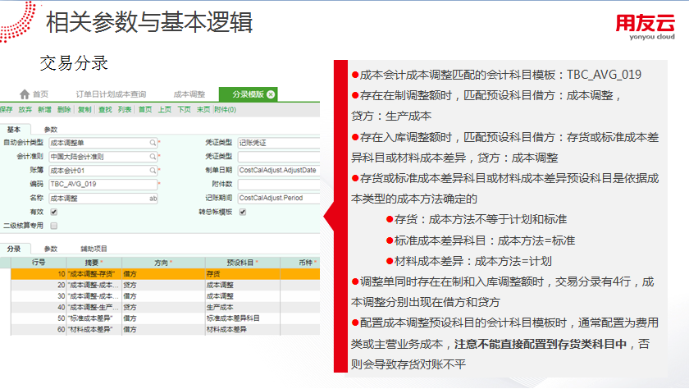689x389 pixels.
Task: Click 新增 to add a record
Action: tap(44, 109)
